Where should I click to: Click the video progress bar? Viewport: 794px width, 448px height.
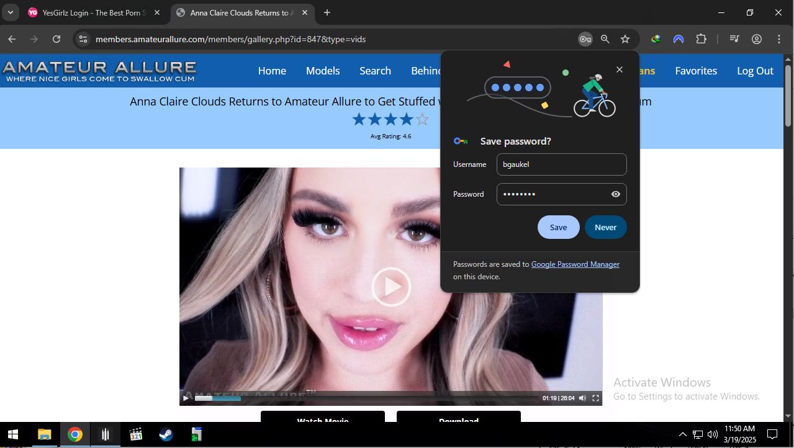click(x=366, y=398)
